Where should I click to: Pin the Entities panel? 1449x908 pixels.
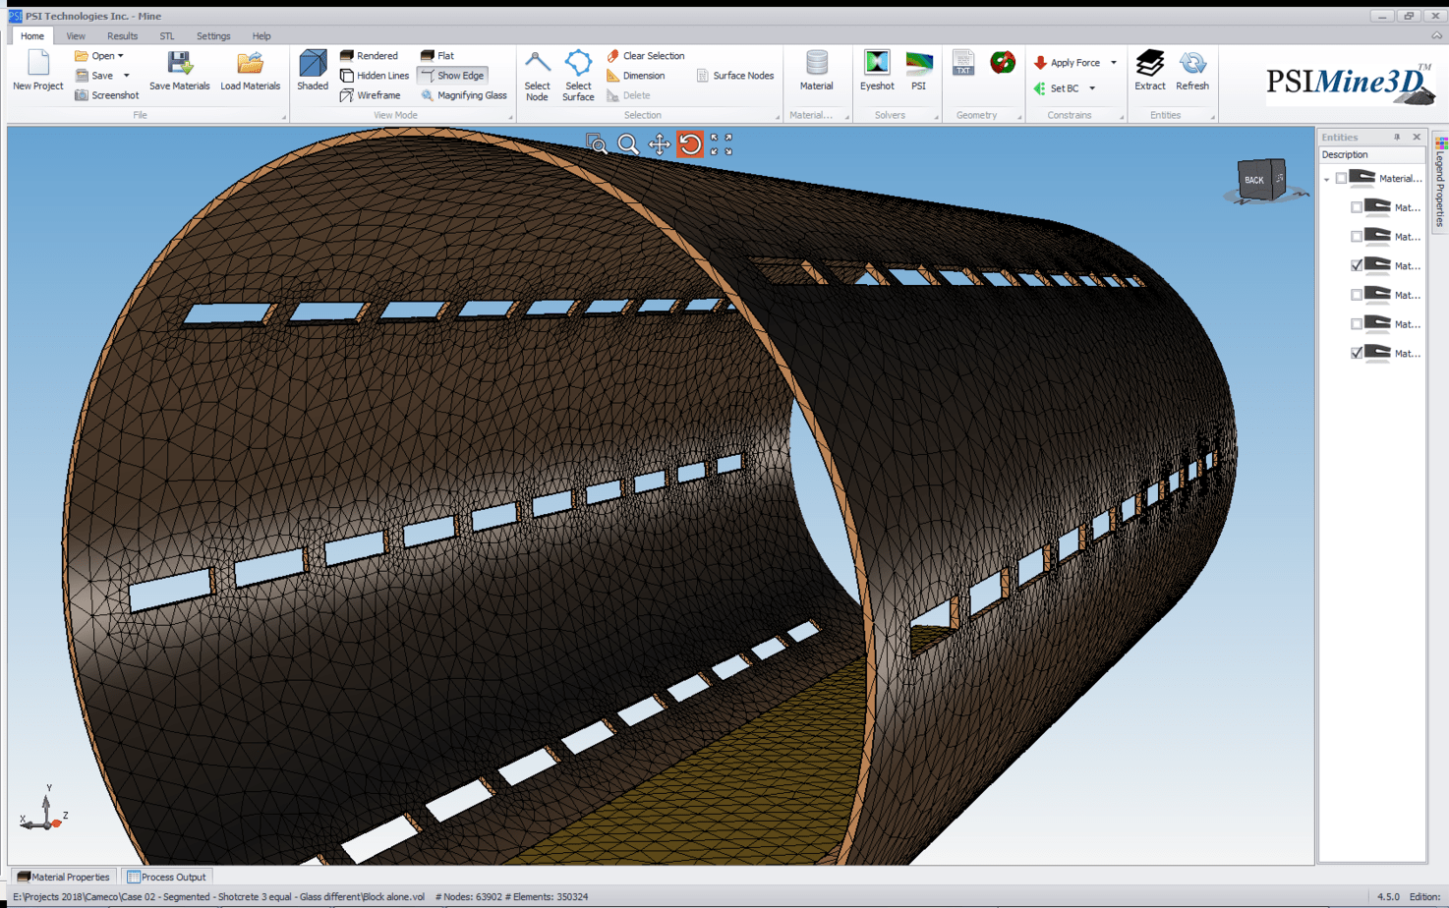(1397, 138)
